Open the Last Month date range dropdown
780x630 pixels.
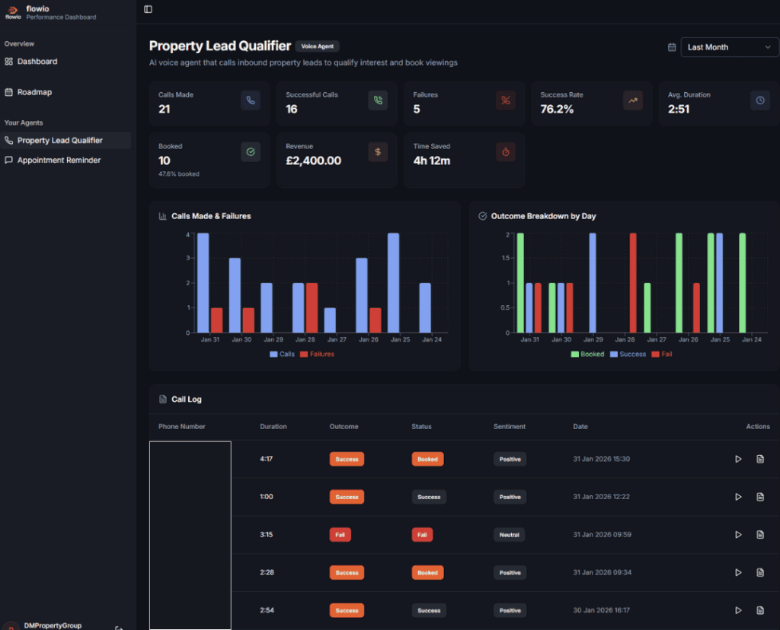coord(729,47)
